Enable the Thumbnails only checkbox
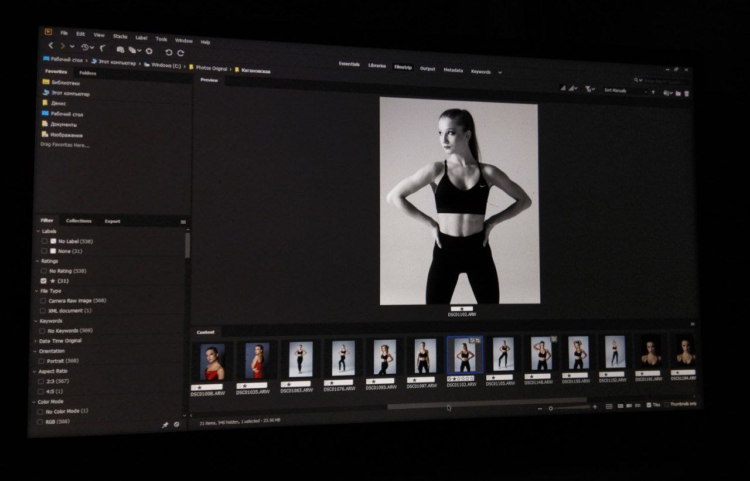 pyautogui.click(x=667, y=404)
